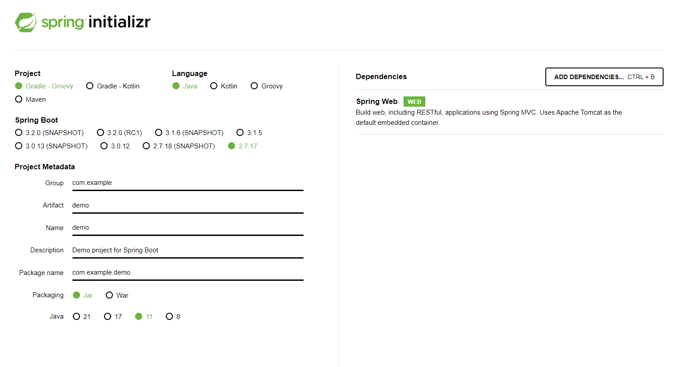Screen dimensions: 676x367
Task: Select Spring Boot 3.0.13 (SNAPSHOT)
Action: pos(51,146)
